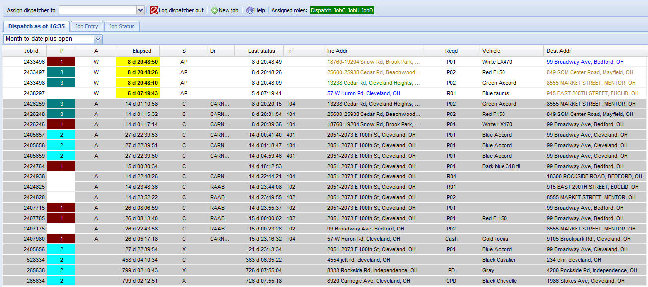Image resolution: width=648 pixels, height=287 pixels.
Task: Click yellow elapsed time 5 d 07:19:43
Action: (138, 93)
